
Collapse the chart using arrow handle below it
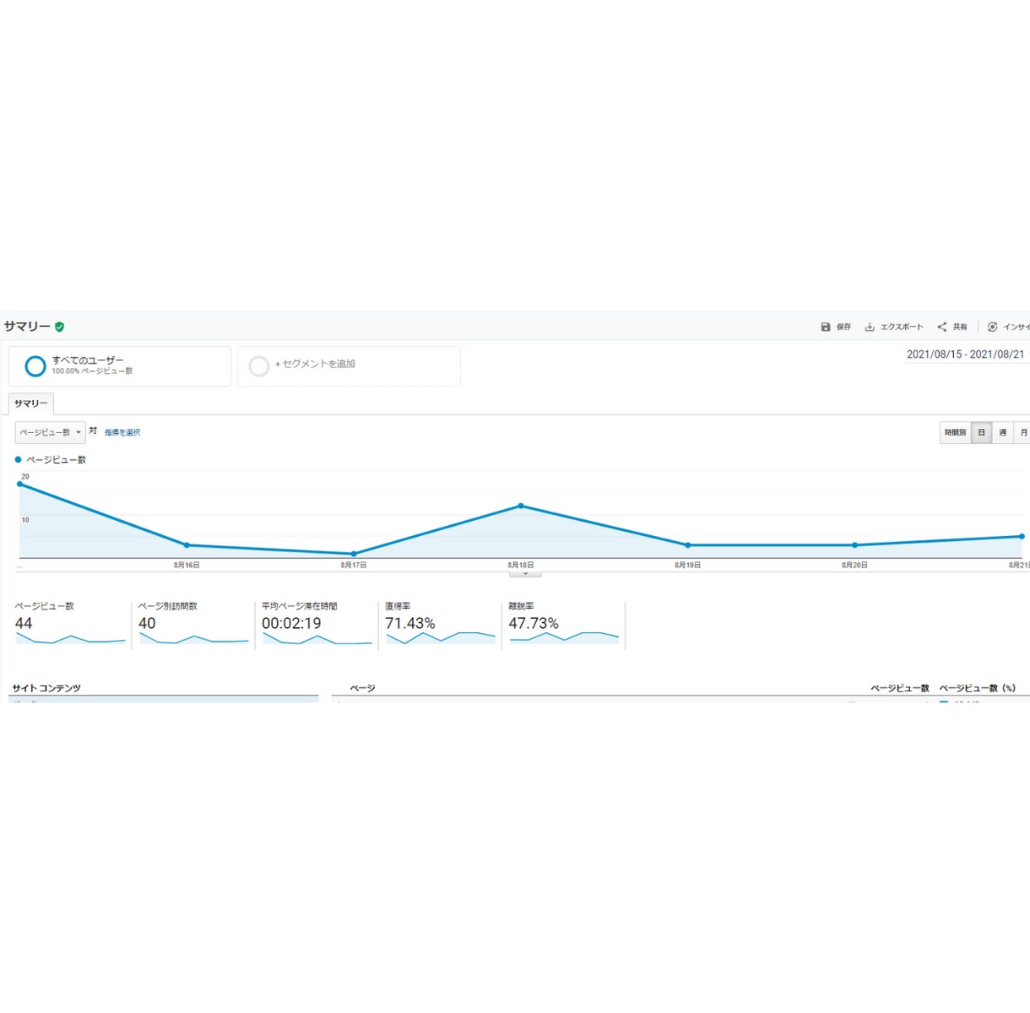525,574
